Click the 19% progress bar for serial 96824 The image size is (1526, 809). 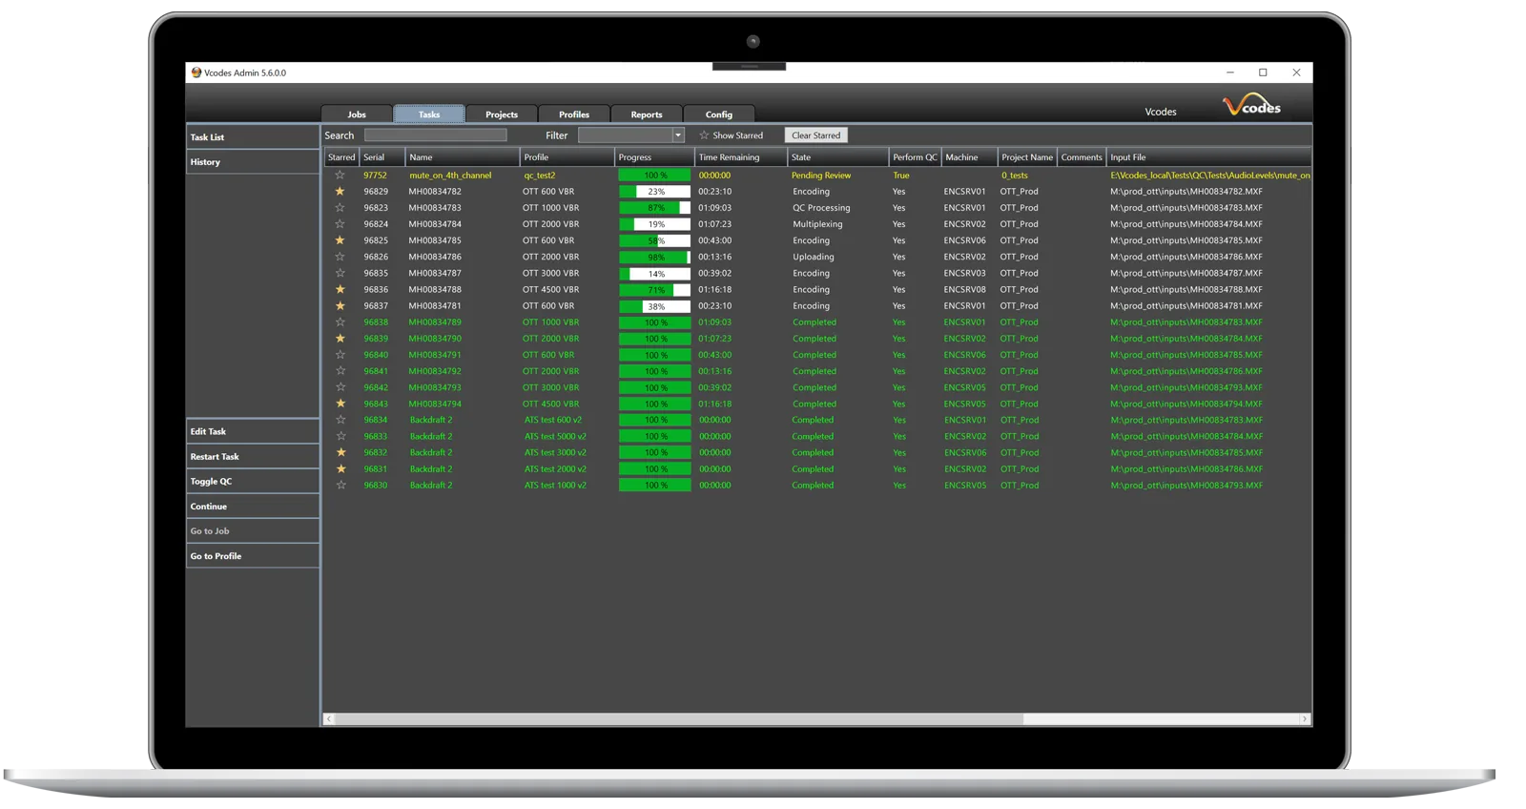(654, 224)
